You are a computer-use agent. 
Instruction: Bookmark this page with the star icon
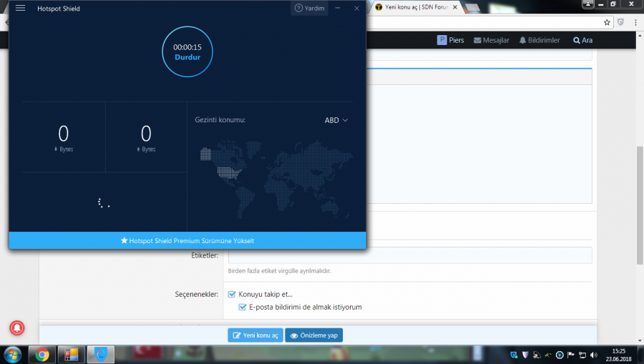coord(607,23)
